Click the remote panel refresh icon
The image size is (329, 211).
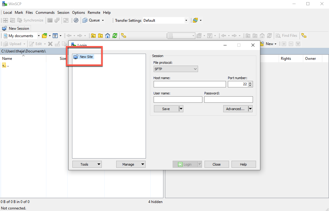pyautogui.click(x=269, y=36)
